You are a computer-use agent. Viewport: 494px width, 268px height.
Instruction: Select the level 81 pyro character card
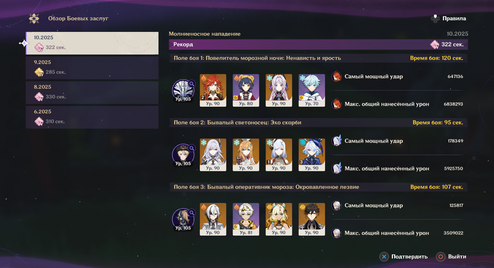coord(246,219)
